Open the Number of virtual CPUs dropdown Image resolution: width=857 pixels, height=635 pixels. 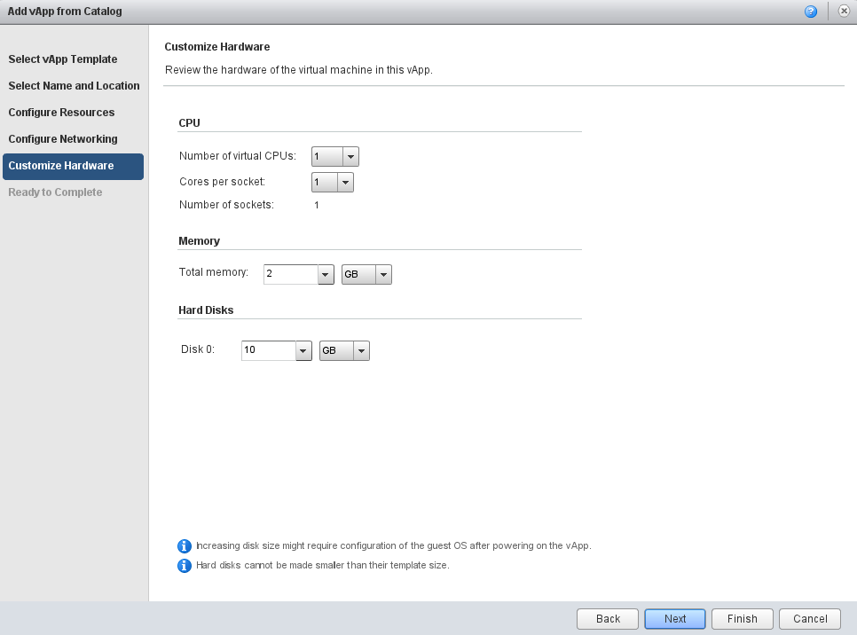click(x=350, y=157)
